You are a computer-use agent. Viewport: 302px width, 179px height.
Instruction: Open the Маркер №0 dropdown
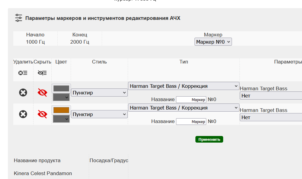coord(213,42)
